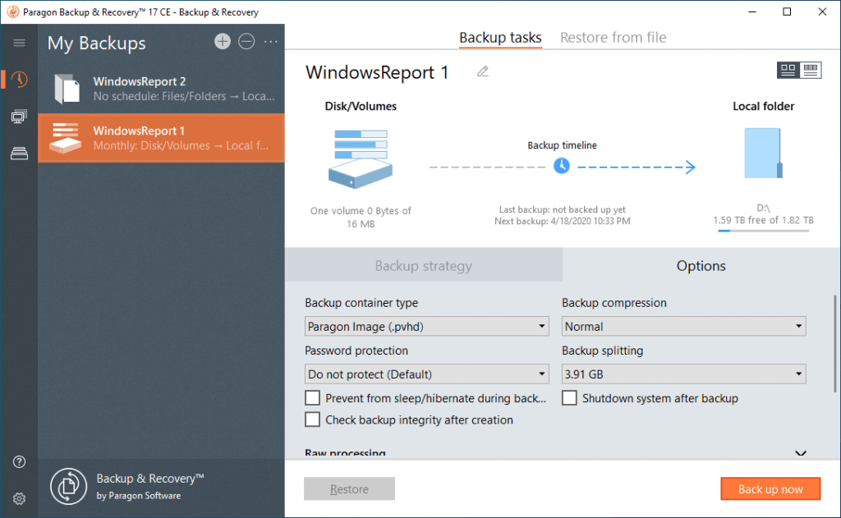841x518 pixels.
Task: Maximize the Paragon window
Action: (x=787, y=11)
